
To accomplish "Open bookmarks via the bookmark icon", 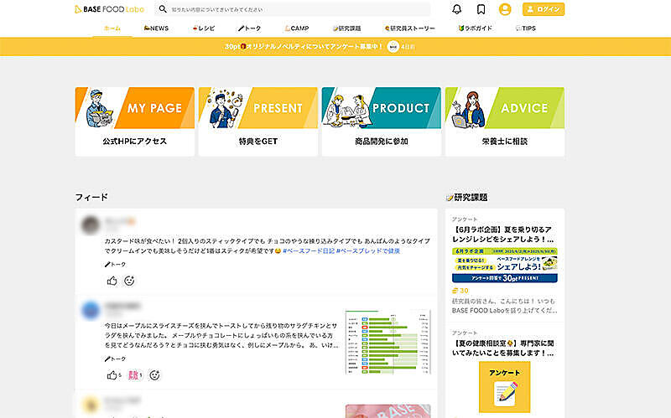I will tap(481, 9).
